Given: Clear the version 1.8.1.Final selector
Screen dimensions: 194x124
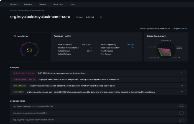Looking at the screenshot, I should [101, 17].
